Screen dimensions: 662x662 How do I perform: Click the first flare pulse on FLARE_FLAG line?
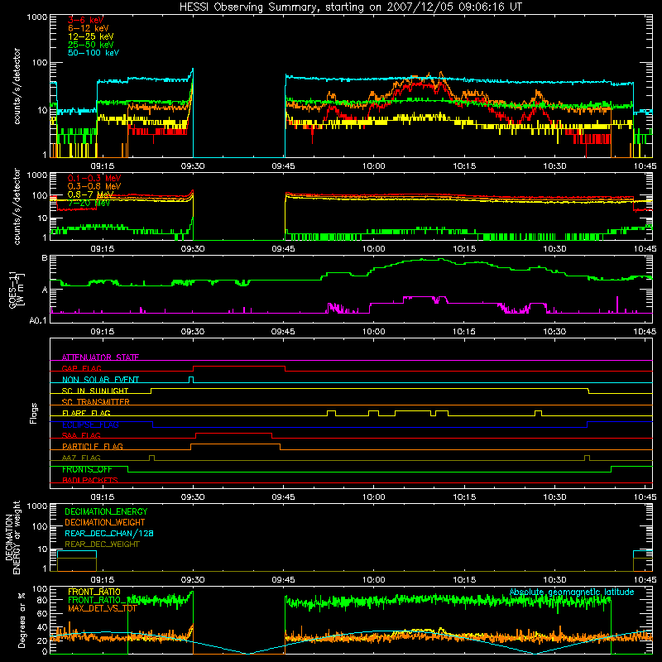point(332,413)
